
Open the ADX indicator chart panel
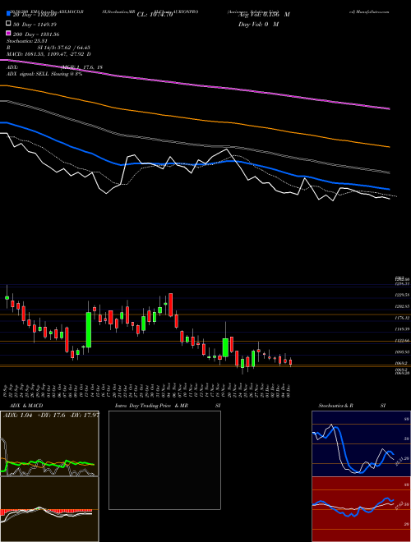click(x=49, y=443)
